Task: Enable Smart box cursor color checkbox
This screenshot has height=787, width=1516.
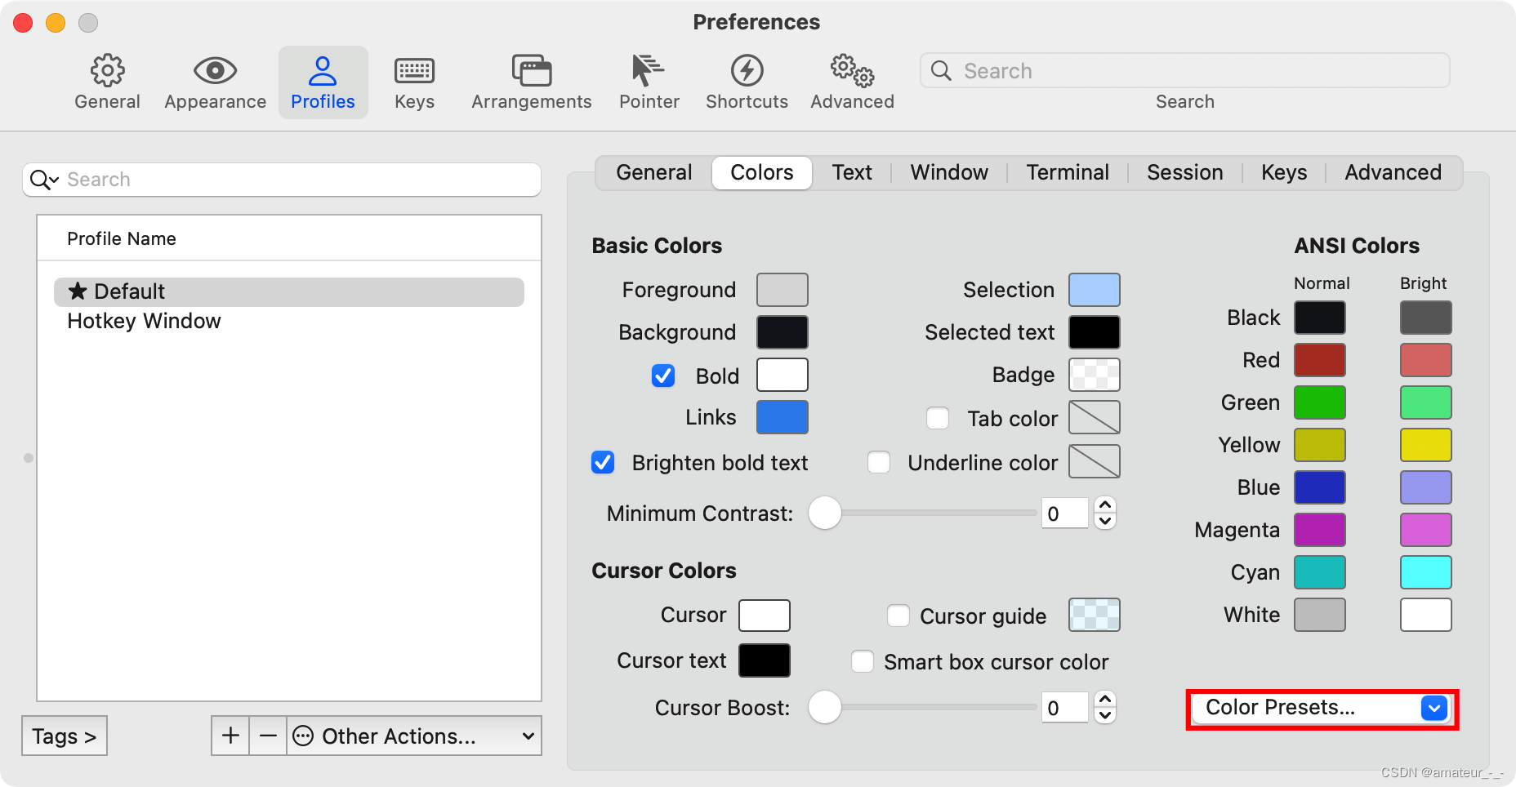Action: tap(863, 661)
